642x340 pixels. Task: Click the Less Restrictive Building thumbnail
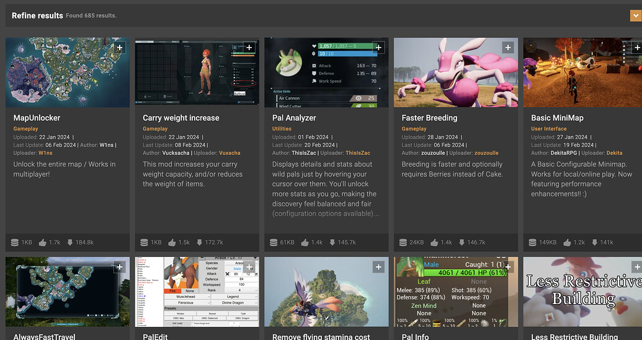pyautogui.click(x=582, y=292)
